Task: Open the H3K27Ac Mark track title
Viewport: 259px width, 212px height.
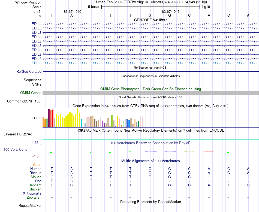Action: 150,131
